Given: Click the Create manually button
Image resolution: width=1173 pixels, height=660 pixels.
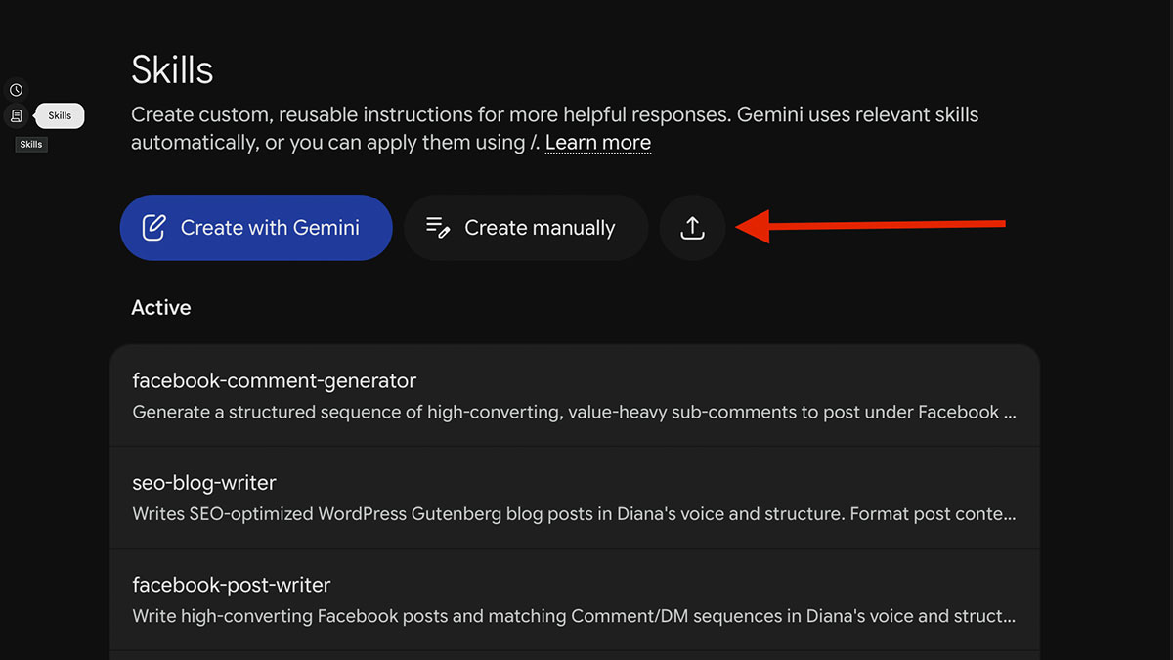Looking at the screenshot, I should 526,228.
